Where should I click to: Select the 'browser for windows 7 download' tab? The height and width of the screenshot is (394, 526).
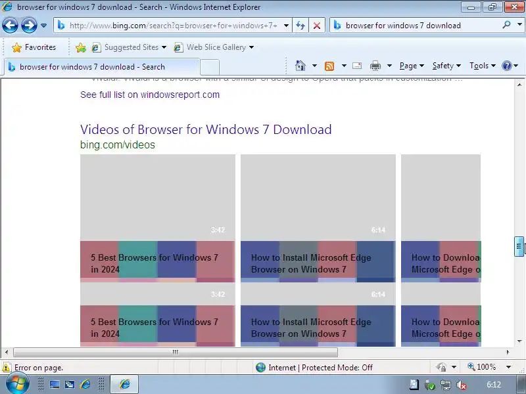(x=102, y=67)
